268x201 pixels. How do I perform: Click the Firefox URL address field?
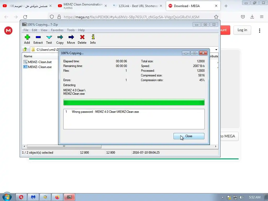pyautogui.click(x=131, y=17)
